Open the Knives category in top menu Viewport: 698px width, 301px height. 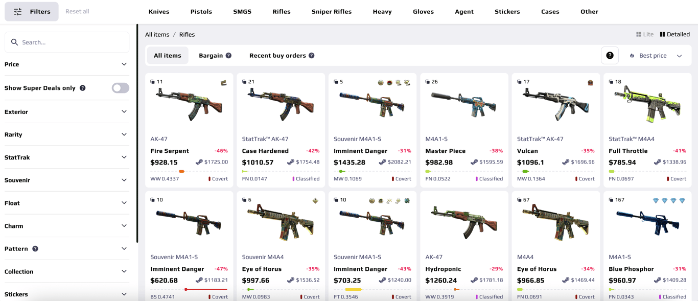click(159, 12)
